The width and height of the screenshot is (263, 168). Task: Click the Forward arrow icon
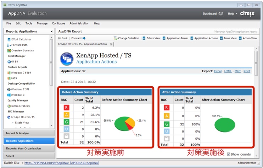pos(84,38)
